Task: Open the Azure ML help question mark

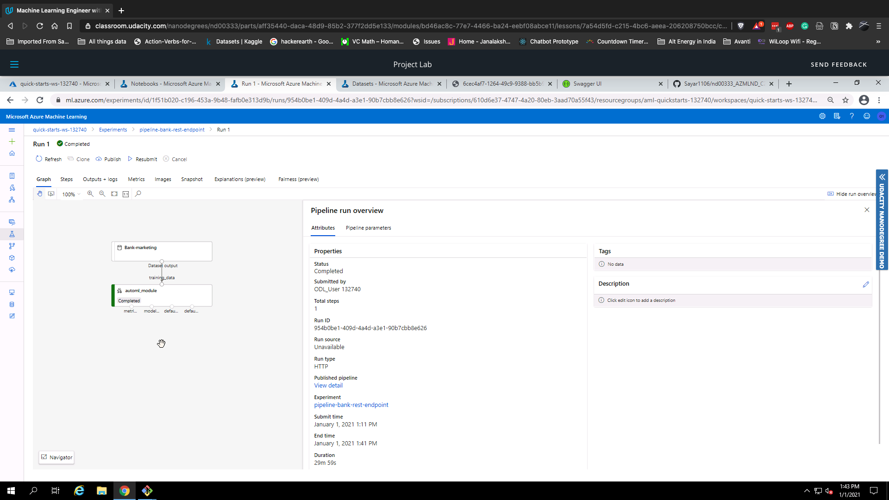Action: click(x=852, y=116)
